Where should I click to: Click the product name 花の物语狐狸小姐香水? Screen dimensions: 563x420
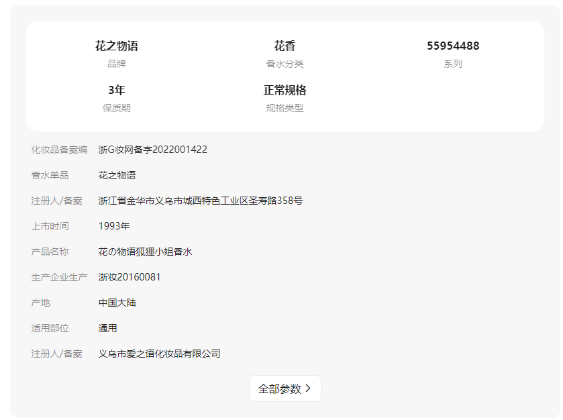(146, 252)
